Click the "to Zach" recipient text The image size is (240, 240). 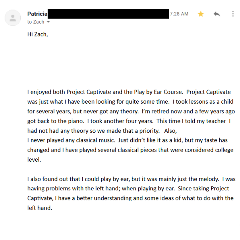pos(36,22)
